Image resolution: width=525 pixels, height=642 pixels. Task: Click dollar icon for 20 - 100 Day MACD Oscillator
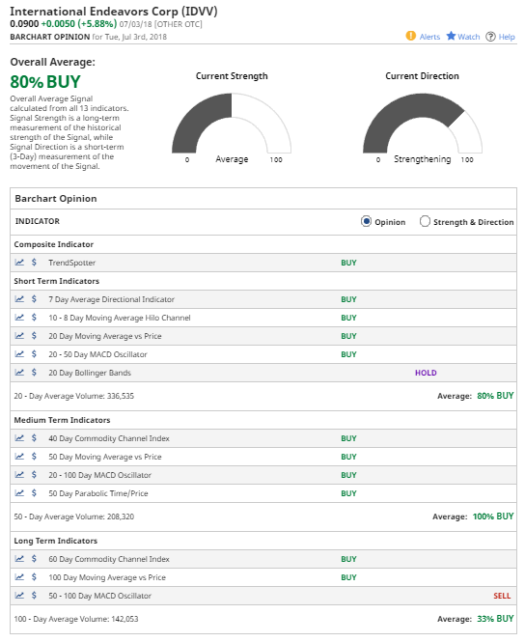point(34,475)
